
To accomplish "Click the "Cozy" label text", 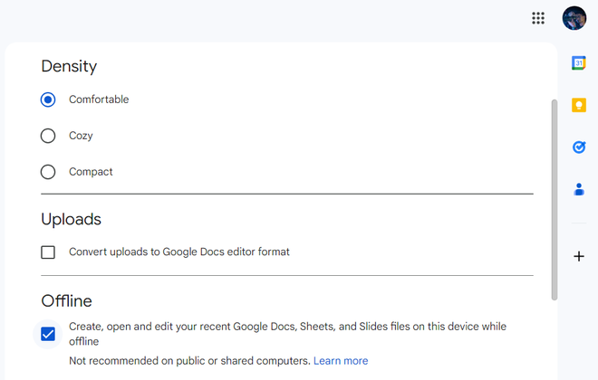I will (81, 136).
